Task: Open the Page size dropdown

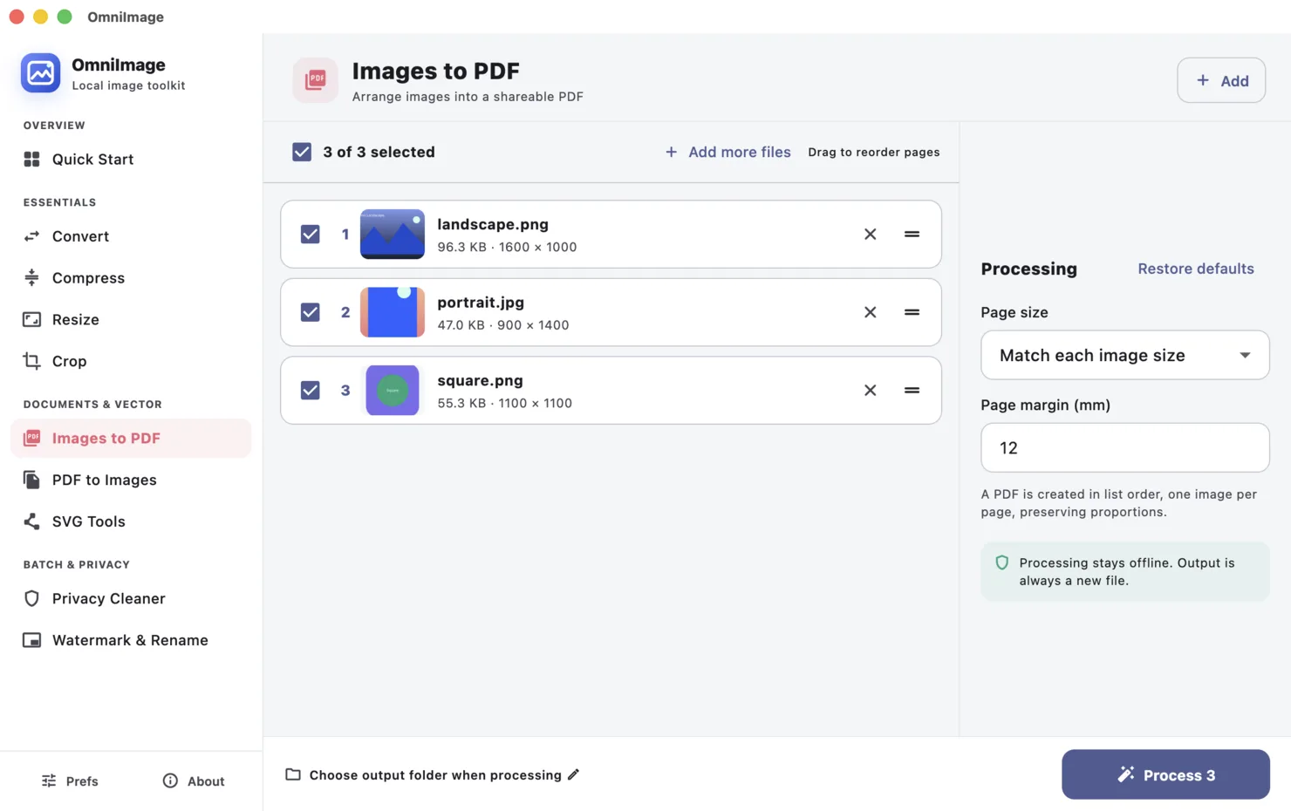Action: (x=1124, y=355)
